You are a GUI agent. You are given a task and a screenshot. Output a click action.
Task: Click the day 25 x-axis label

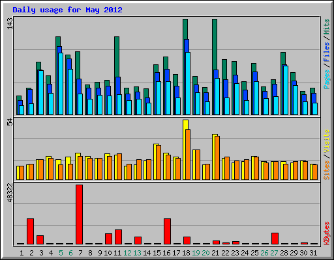pos(254,253)
